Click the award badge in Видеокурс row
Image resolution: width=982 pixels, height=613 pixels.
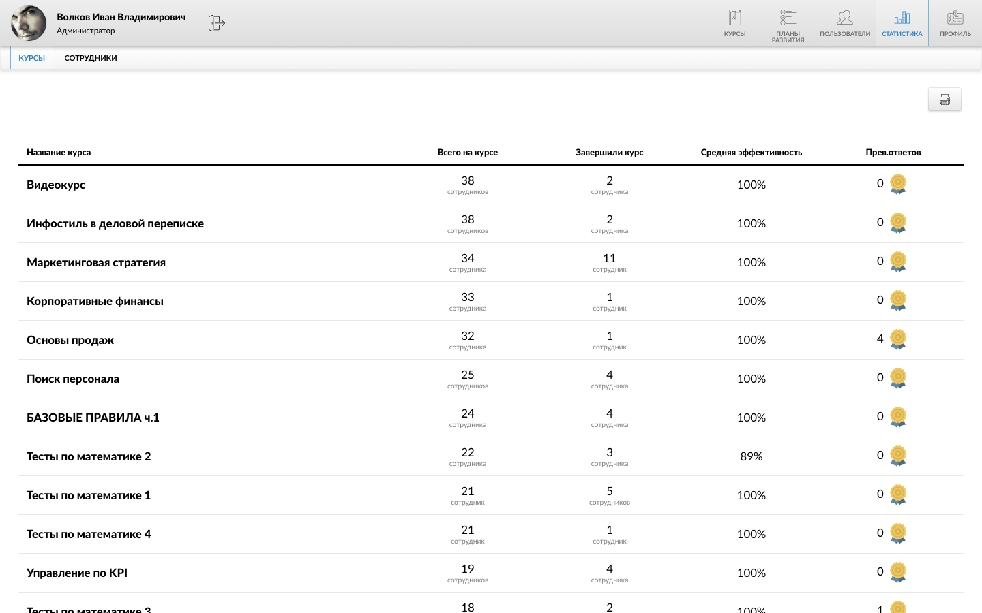pos(898,184)
